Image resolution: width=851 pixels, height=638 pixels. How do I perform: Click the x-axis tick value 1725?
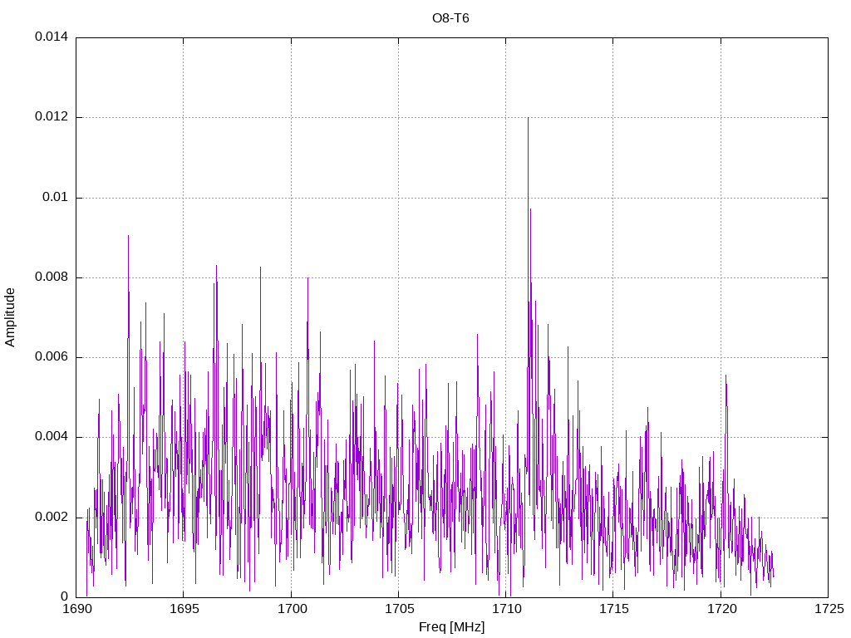(x=829, y=609)
